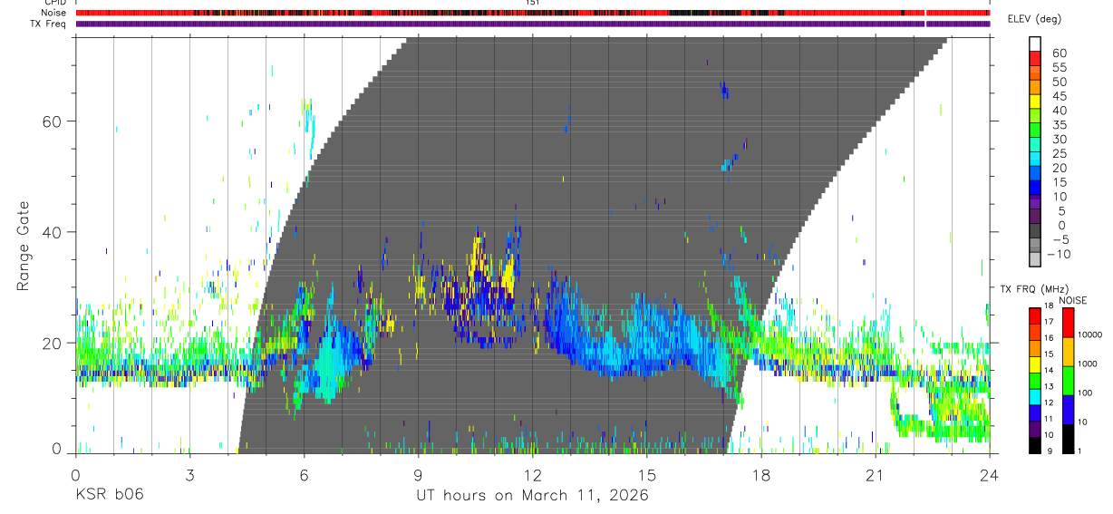This screenshot has height=514, width=1113.
Task: Click x-axis tick label '3'
Action: click(x=189, y=475)
